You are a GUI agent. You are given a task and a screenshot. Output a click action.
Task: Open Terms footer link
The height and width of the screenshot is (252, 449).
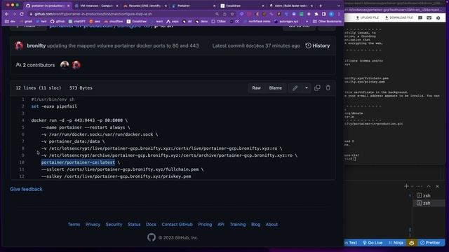coord(74,224)
